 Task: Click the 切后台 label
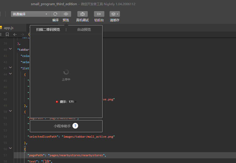point(99,20)
